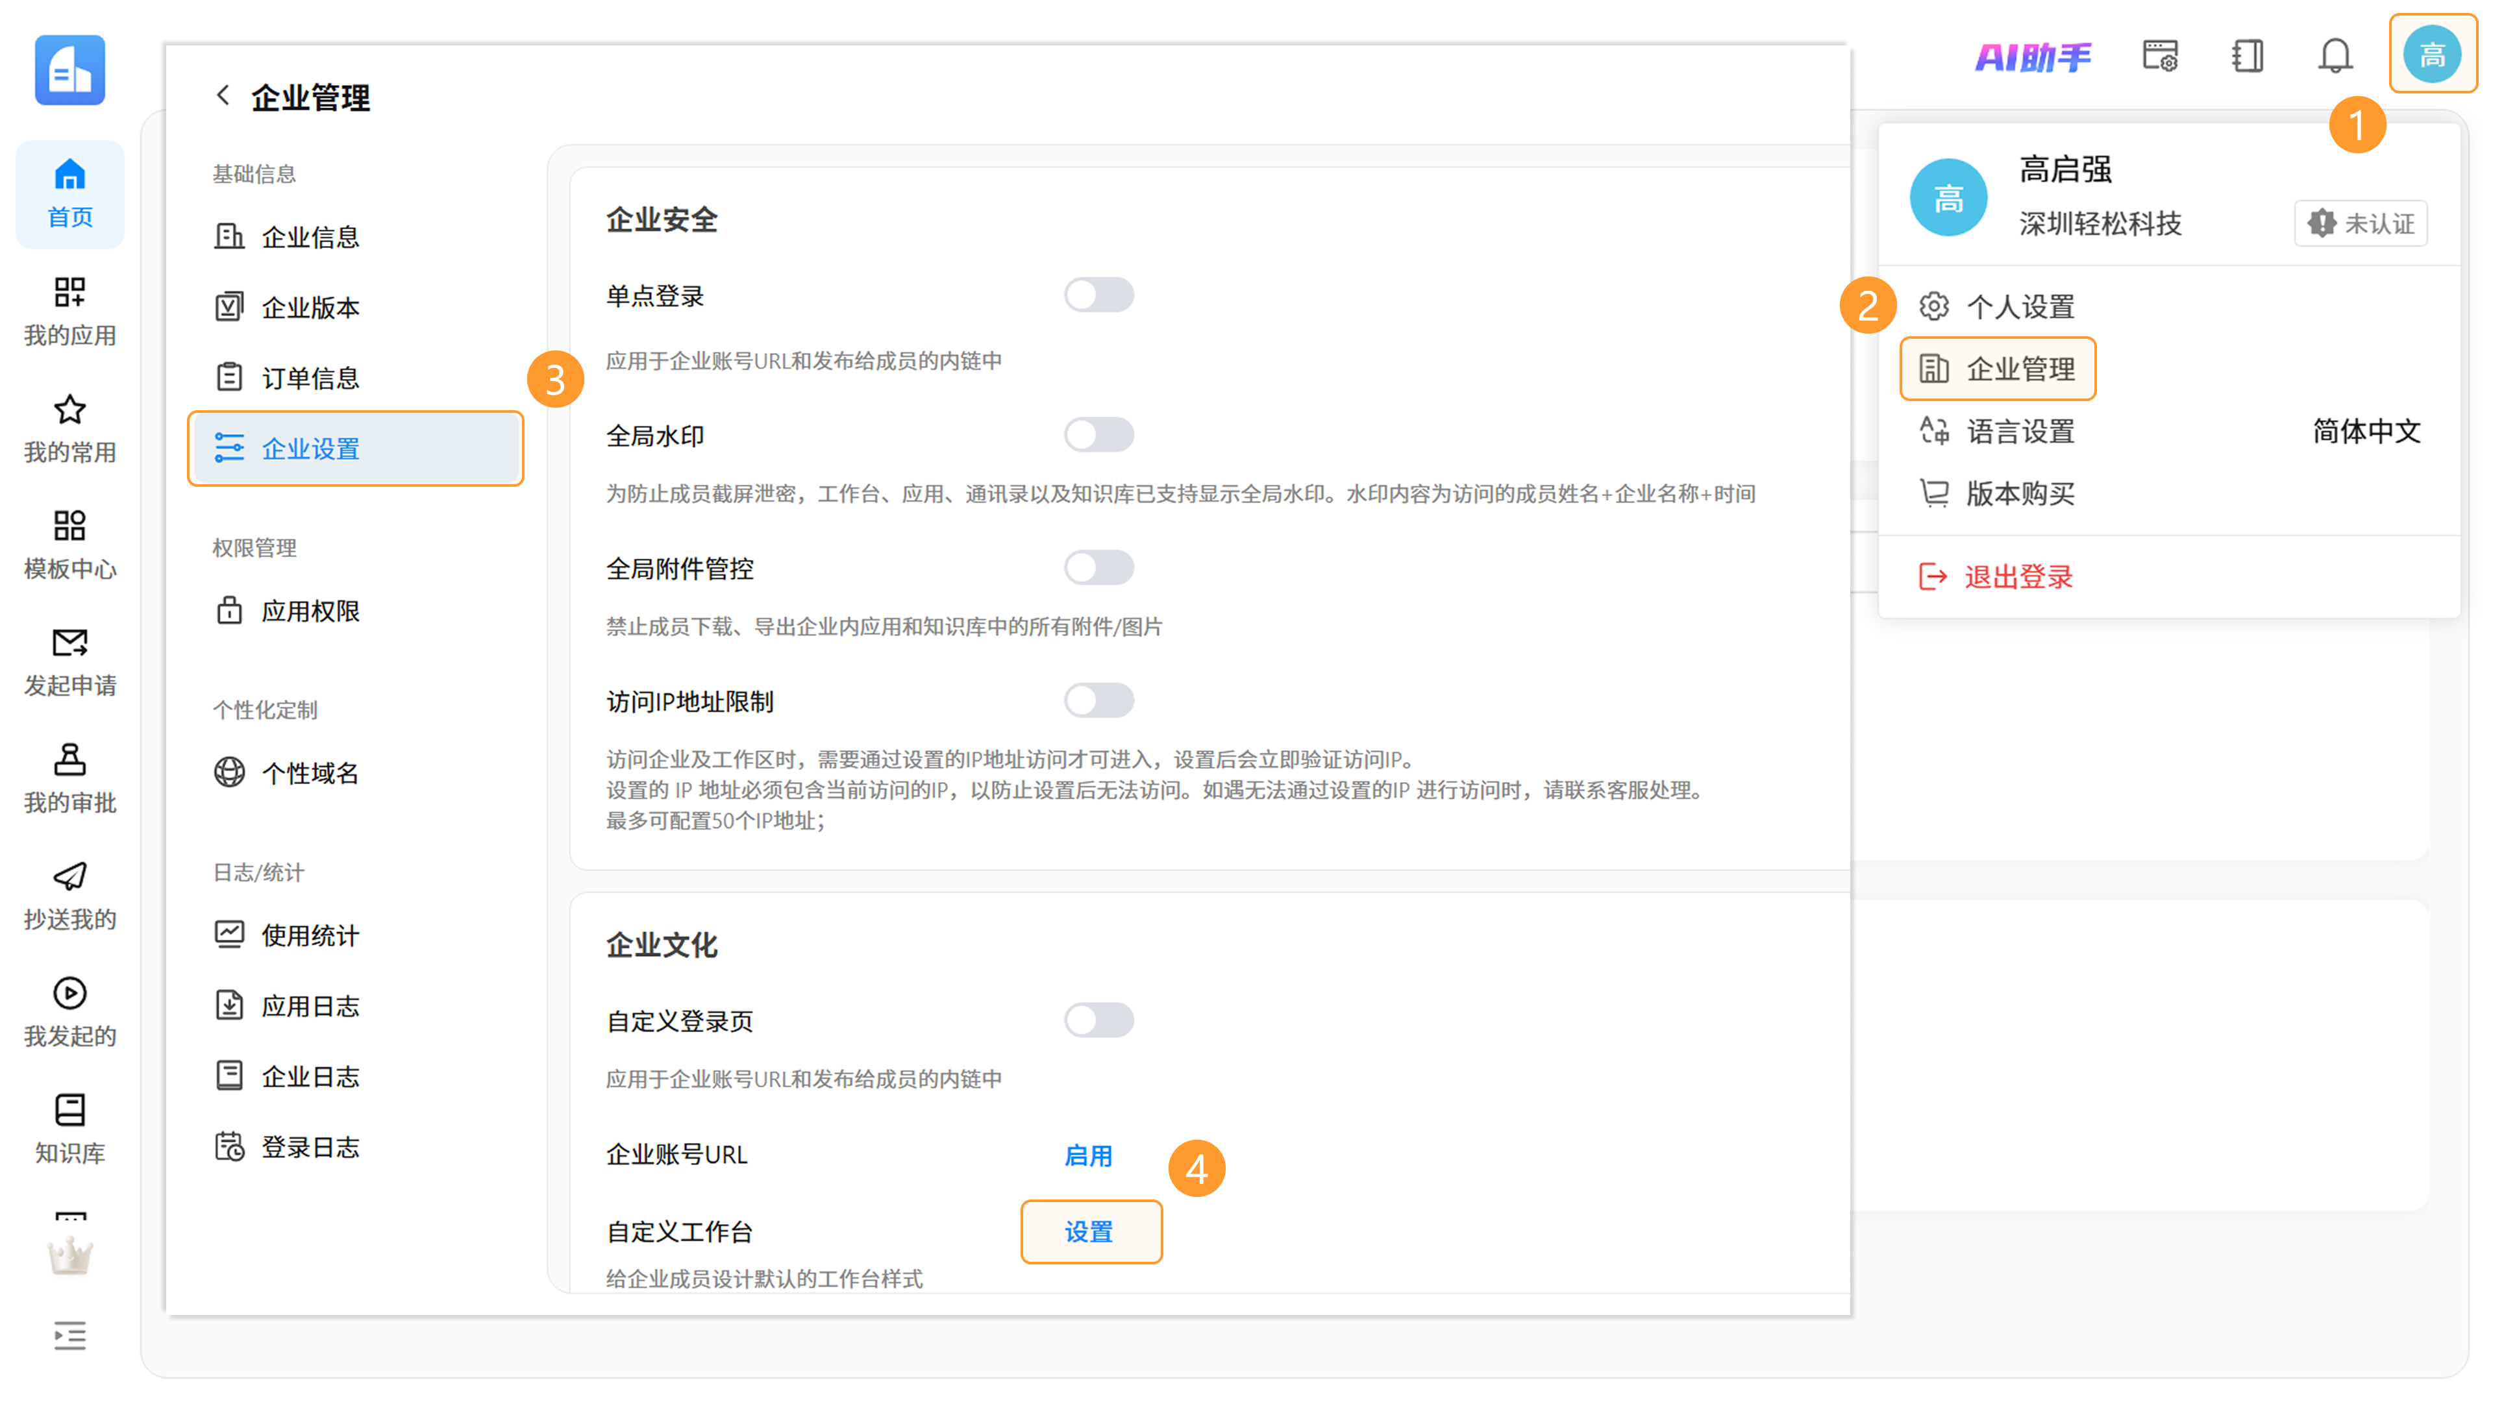Toggle the 全局附件管控 switch
Screen dimensions: 2493x1402
1099,568
